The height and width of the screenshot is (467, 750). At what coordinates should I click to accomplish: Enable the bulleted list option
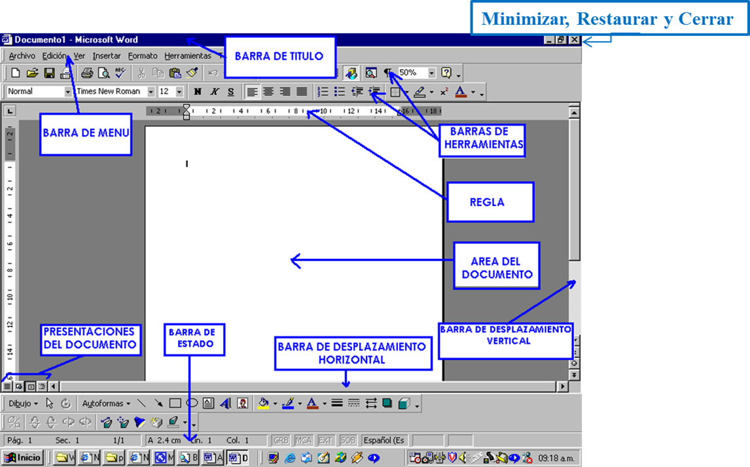340,92
